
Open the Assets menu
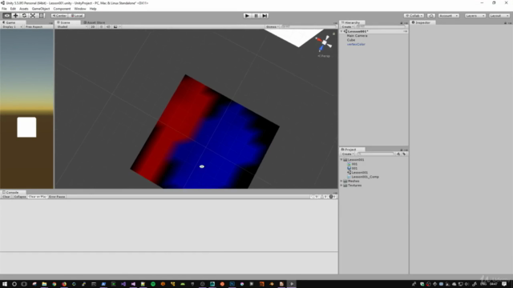(23, 9)
